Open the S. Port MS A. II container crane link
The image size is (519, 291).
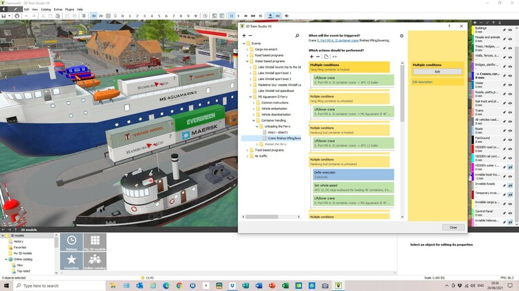pos(338,40)
